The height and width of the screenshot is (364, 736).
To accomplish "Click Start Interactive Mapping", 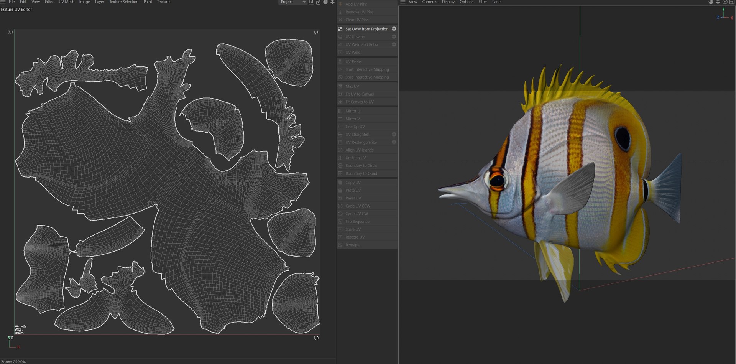I will click(x=367, y=69).
